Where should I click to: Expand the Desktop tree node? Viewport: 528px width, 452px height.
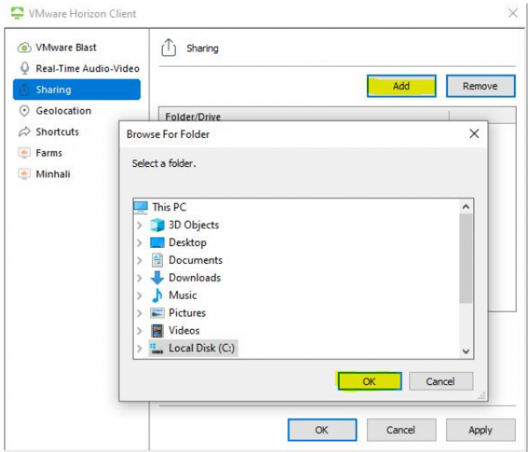click(139, 243)
